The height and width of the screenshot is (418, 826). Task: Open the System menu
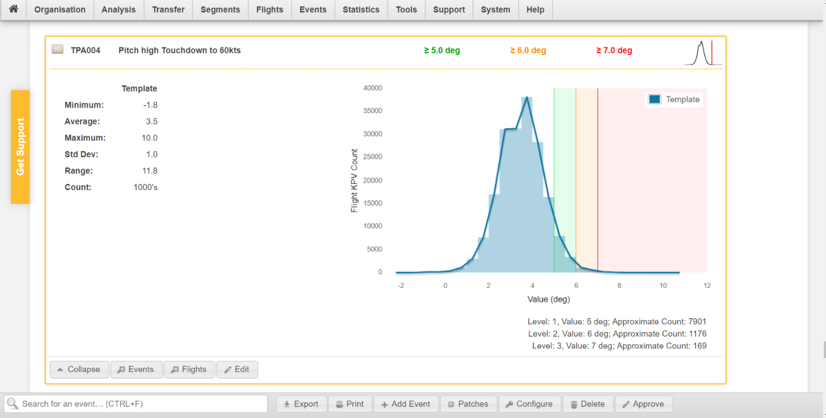click(x=496, y=10)
